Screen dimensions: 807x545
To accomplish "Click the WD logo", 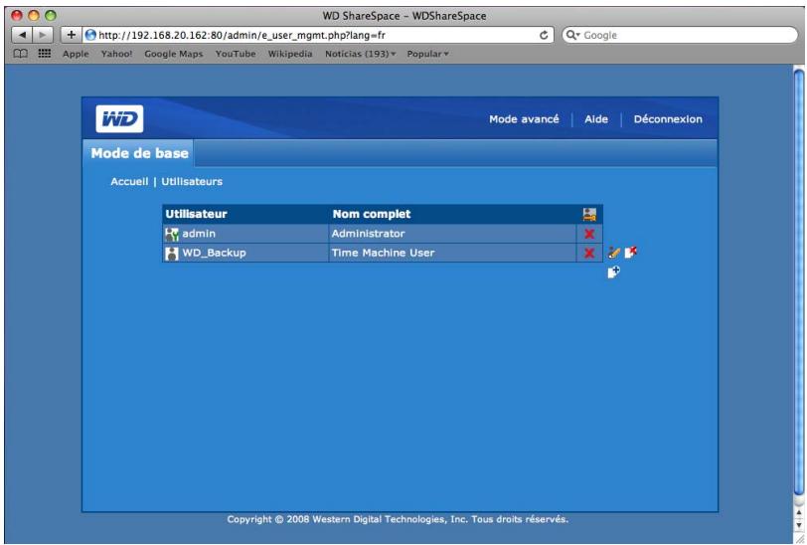I will click(x=119, y=119).
